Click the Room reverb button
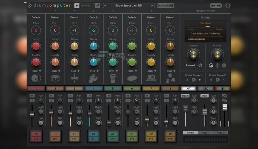Screen dimensions: 258x149 pyautogui.click(x=185, y=96)
